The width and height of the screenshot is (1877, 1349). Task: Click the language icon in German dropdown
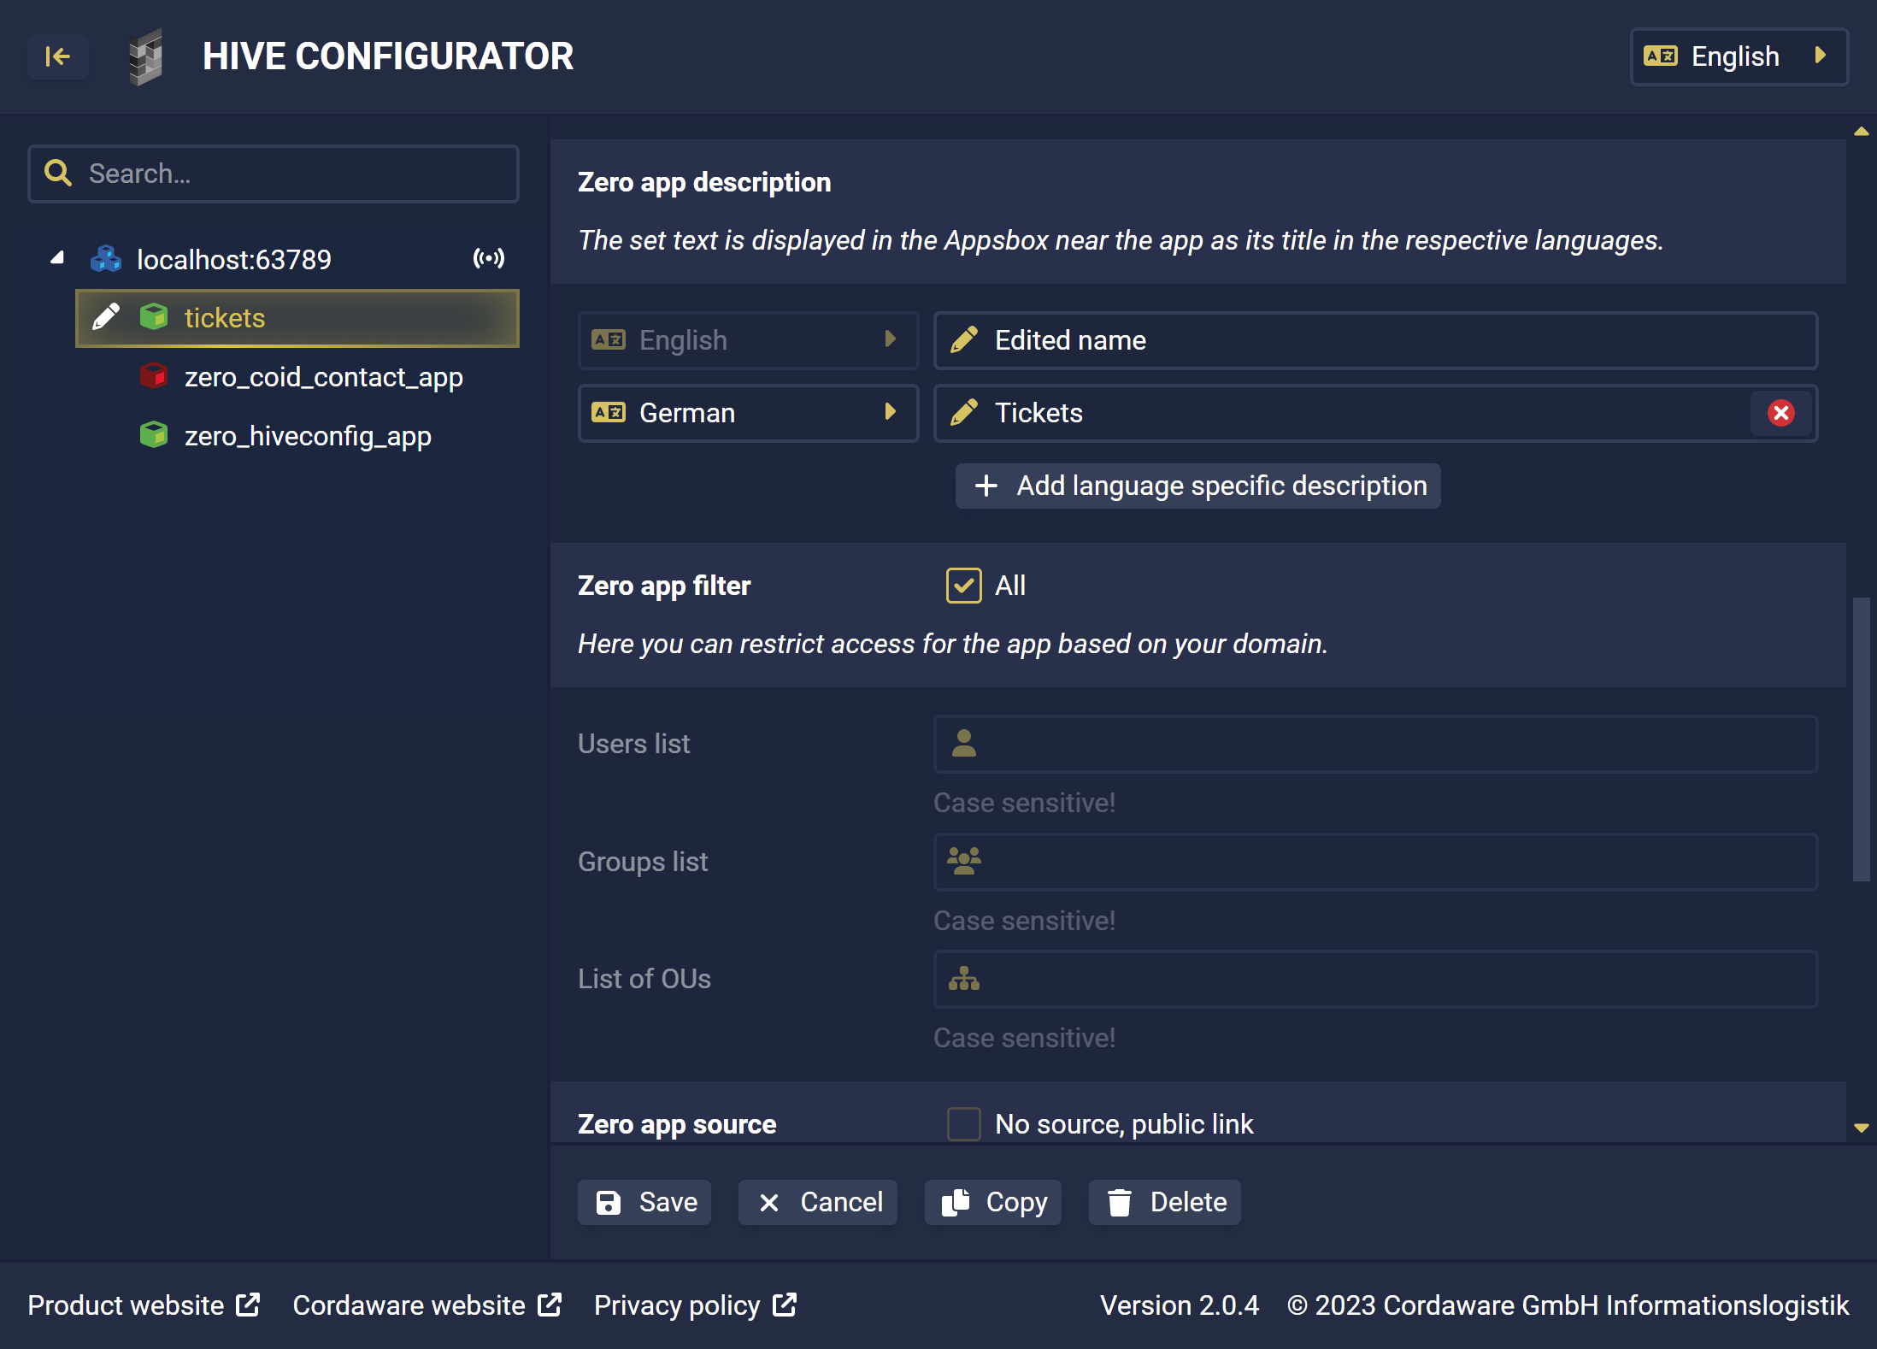click(x=609, y=413)
